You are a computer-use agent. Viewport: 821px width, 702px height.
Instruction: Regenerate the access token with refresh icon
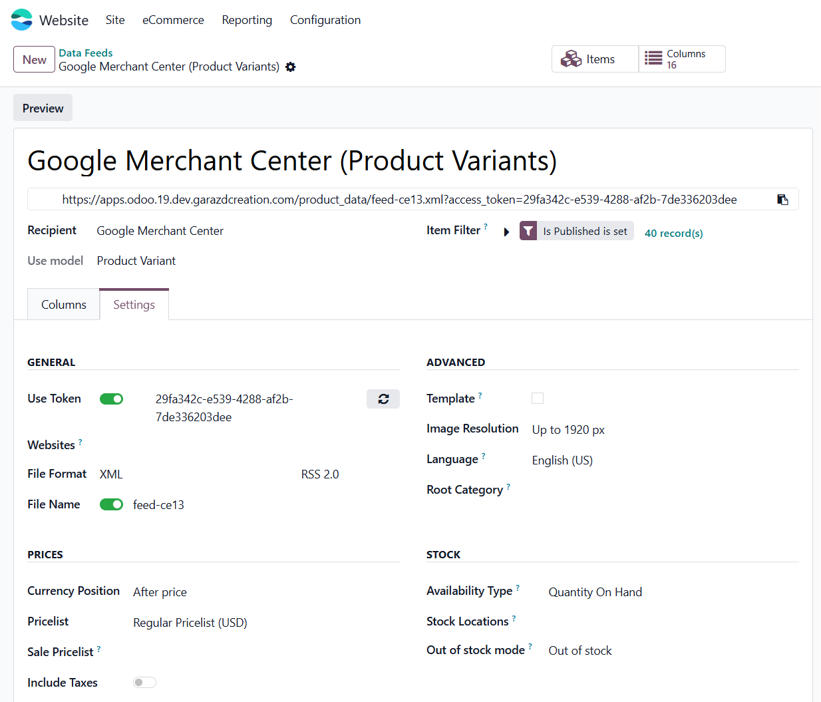pyautogui.click(x=383, y=399)
